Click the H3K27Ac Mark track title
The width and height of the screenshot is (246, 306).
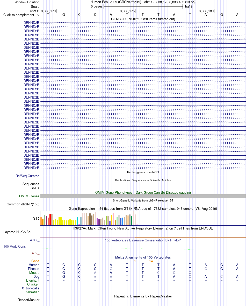[x=143, y=228]
